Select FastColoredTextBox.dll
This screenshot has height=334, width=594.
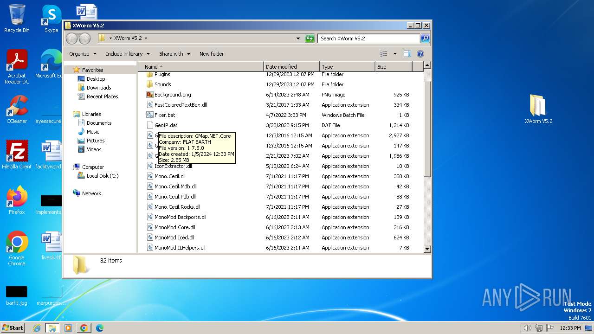click(x=181, y=105)
